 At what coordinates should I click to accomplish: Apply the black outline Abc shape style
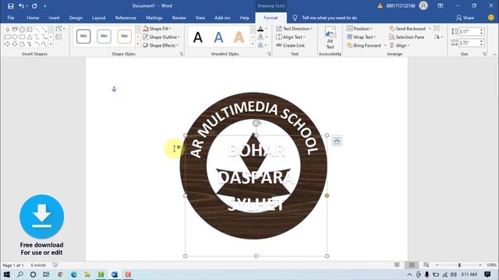click(83, 37)
